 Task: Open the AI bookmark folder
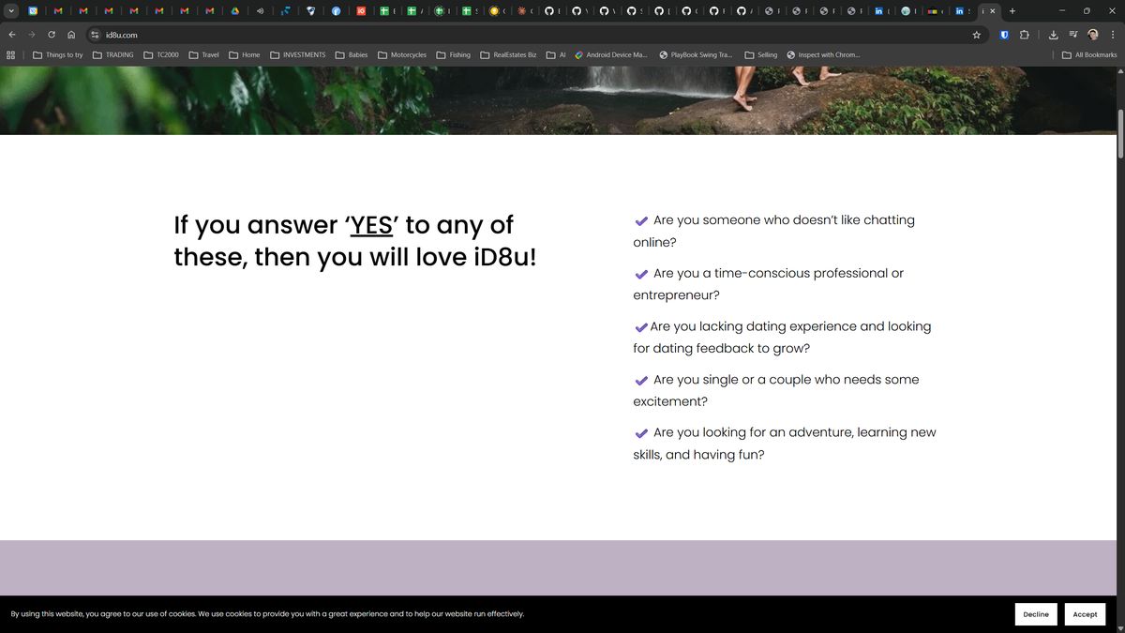coord(556,55)
